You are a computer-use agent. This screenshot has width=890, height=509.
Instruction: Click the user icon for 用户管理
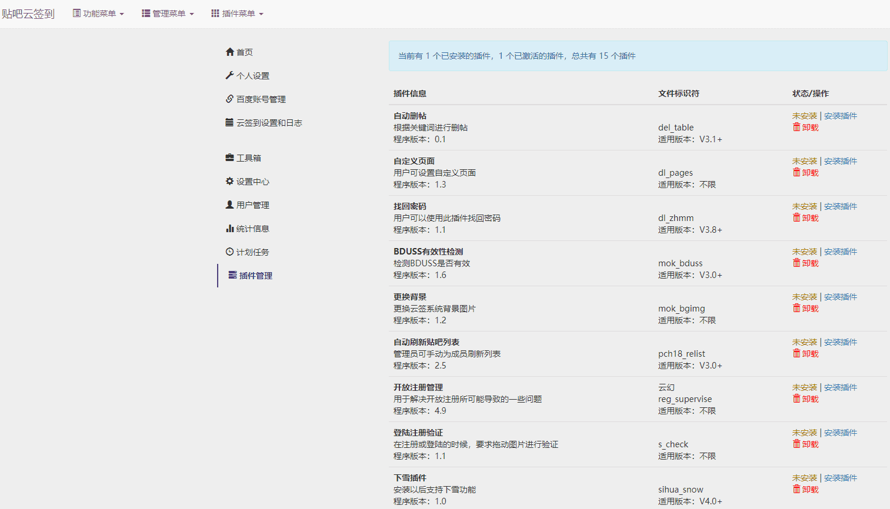230,205
